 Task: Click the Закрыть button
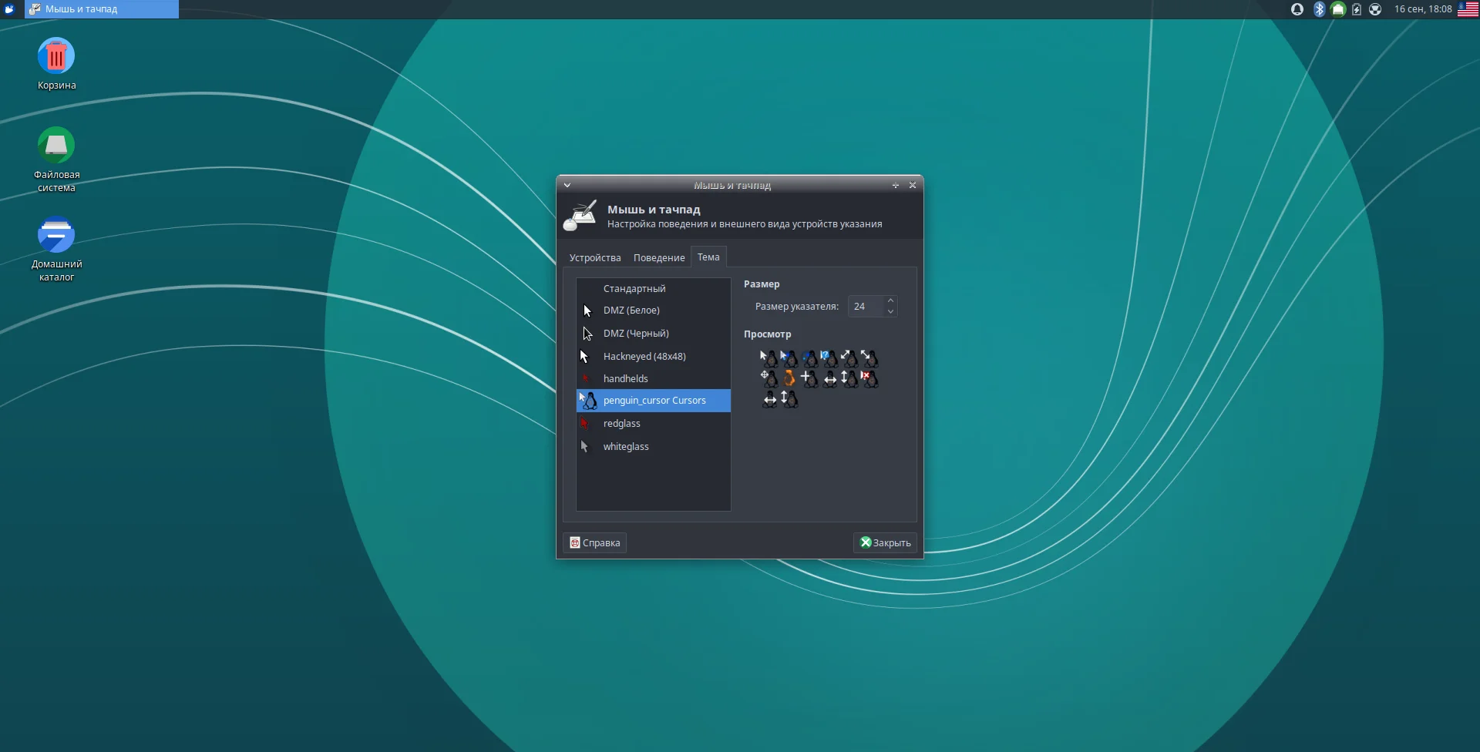tap(885, 542)
